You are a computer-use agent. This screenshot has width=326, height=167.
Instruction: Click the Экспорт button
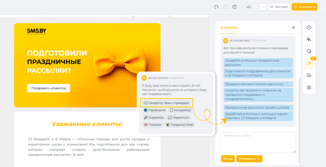coord(279,7)
